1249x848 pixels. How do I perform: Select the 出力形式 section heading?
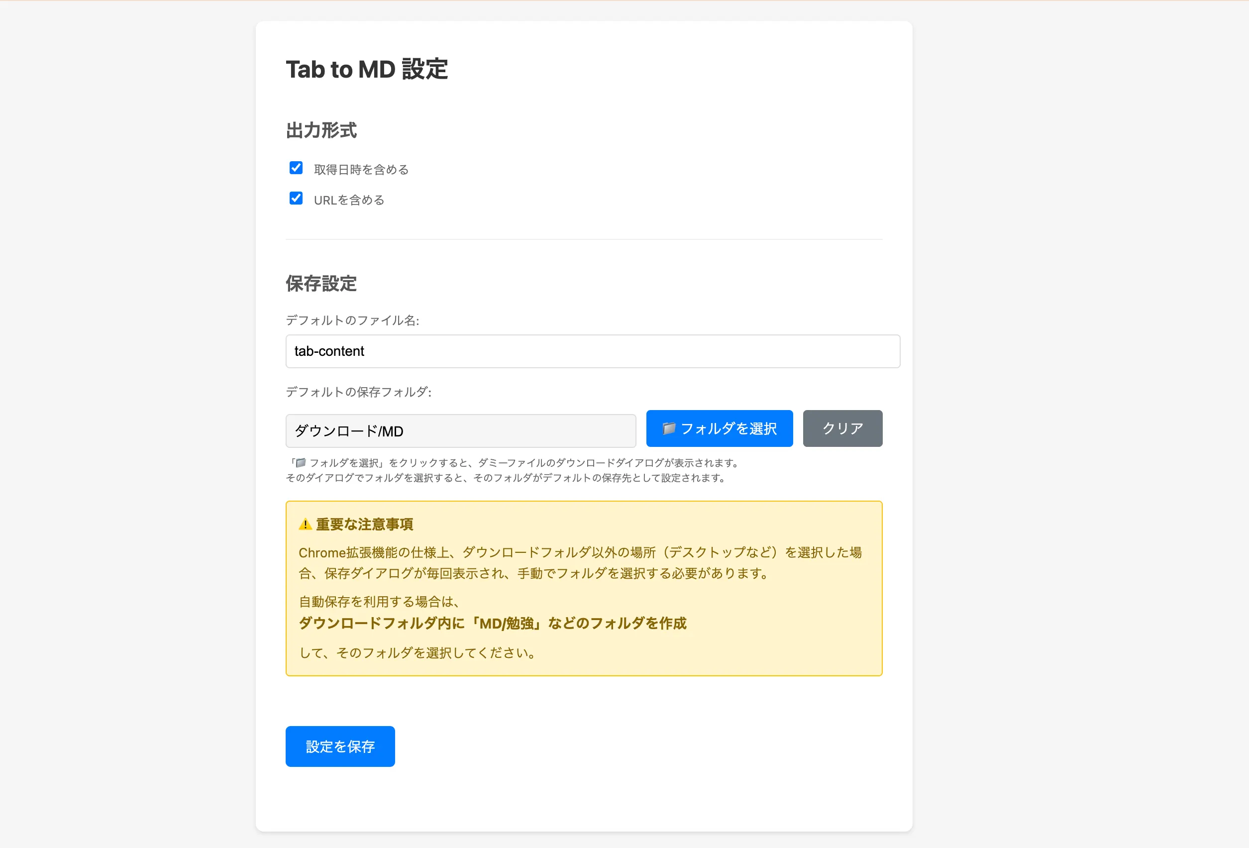tap(321, 130)
